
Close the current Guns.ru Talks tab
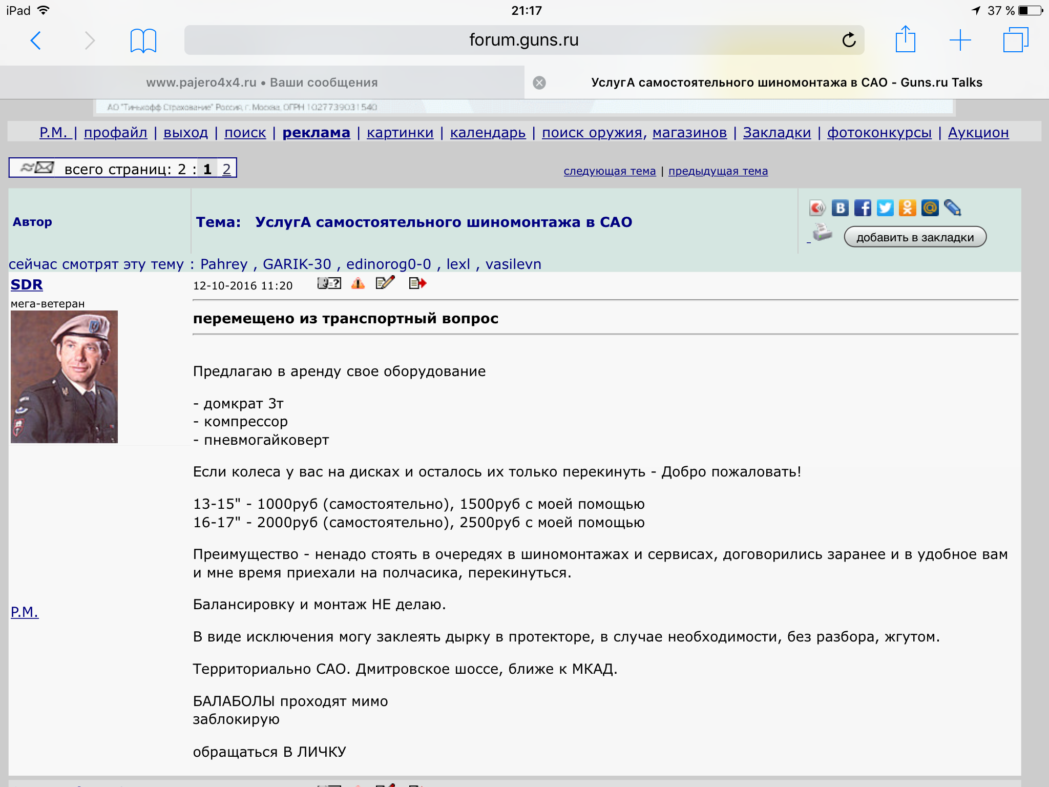(539, 82)
